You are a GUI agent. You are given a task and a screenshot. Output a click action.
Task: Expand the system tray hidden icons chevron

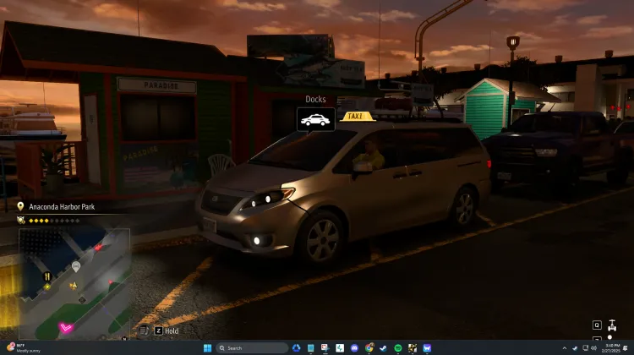point(565,348)
